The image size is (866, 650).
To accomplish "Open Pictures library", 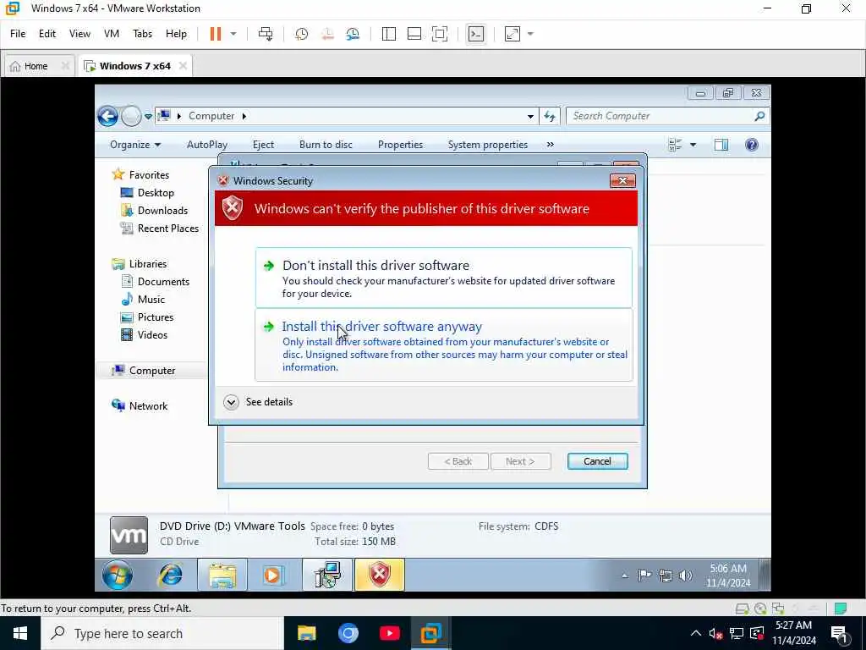I will (x=147, y=317).
